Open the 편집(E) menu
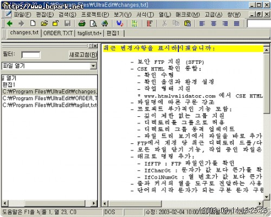This screenshot has height=217, width=271. click(x=45, y=15)
